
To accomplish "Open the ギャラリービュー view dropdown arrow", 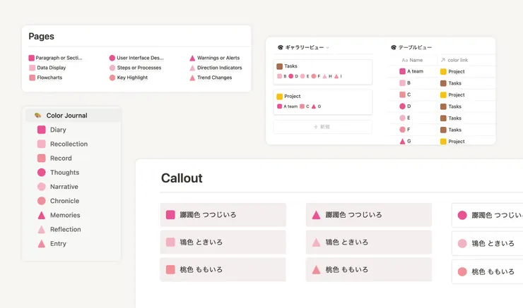I will point(327,47).
